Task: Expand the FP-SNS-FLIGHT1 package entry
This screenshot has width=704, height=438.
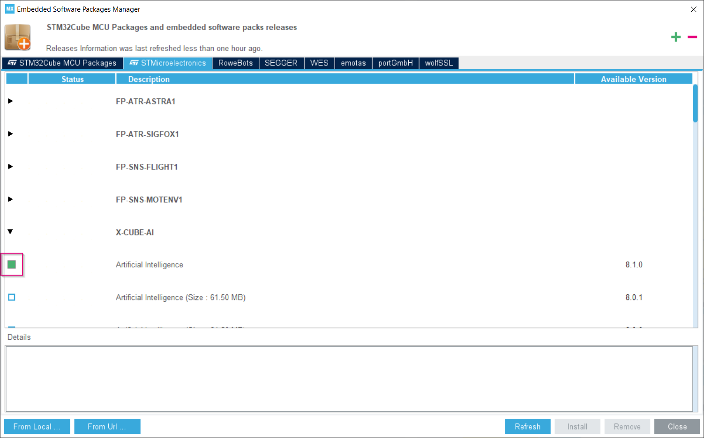Action: point(10,167)
